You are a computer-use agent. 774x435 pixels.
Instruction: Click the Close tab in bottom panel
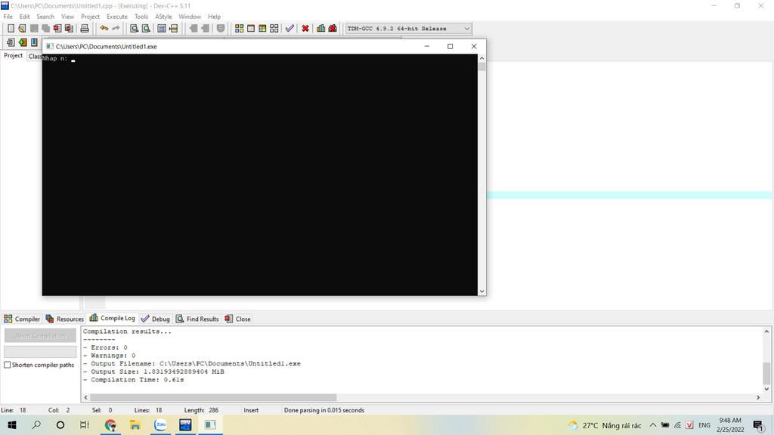pyautogui.click(x=237, y=319)
